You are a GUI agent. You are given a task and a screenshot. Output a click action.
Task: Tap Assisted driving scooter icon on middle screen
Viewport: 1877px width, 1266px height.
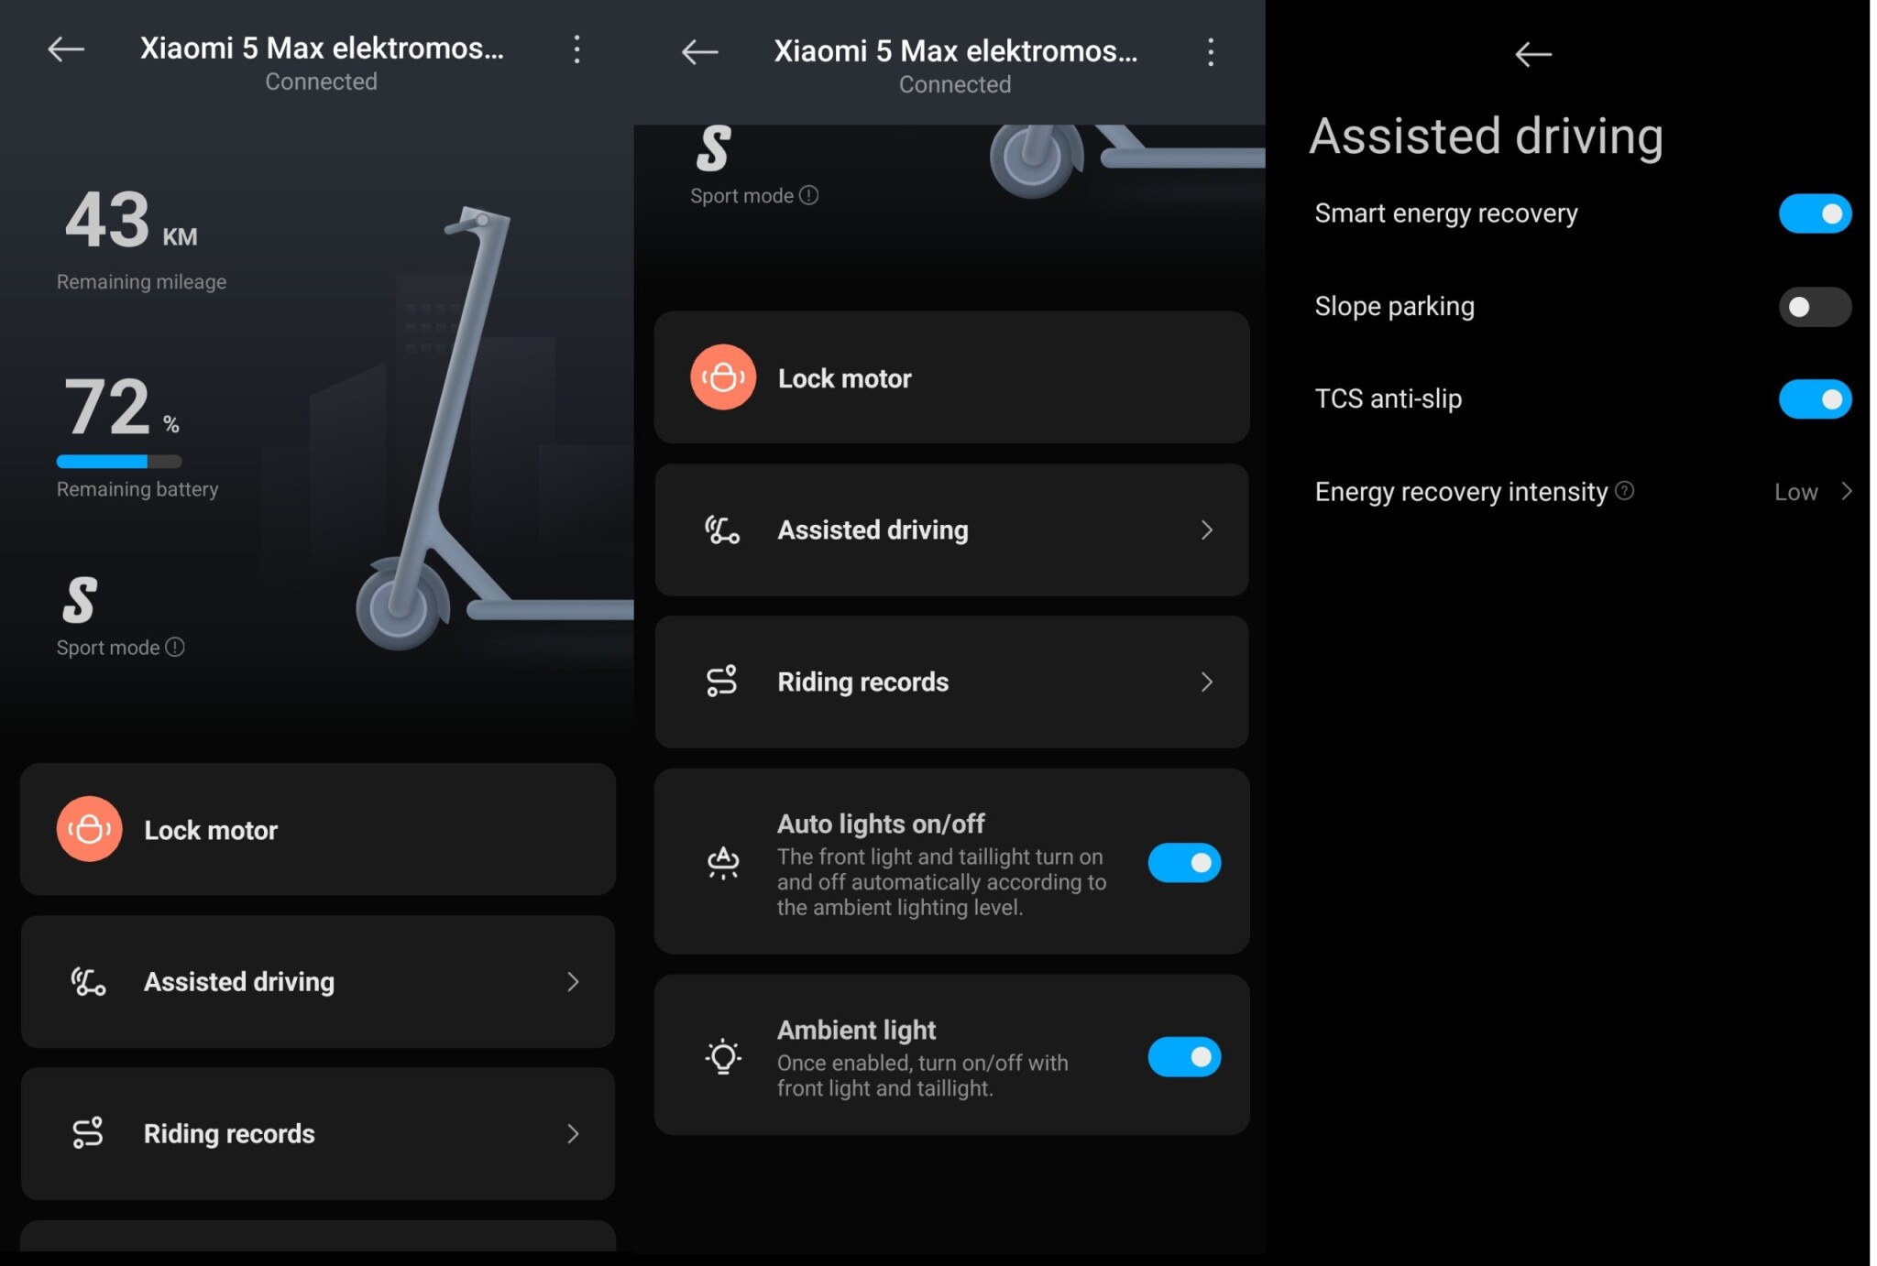click(x=722, y=530)
